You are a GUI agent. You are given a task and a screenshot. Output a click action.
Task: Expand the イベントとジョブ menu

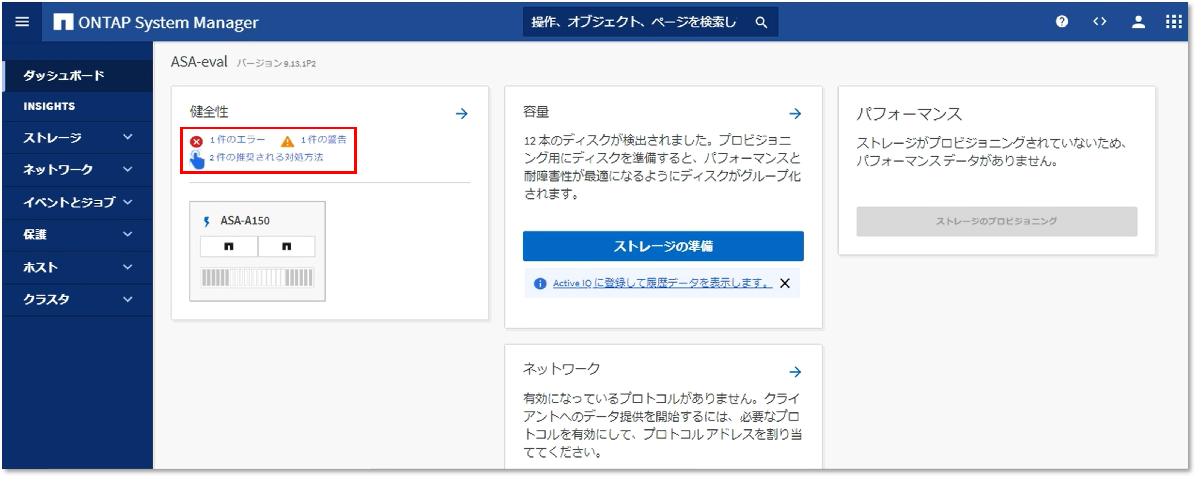click(x=78, y=203)
